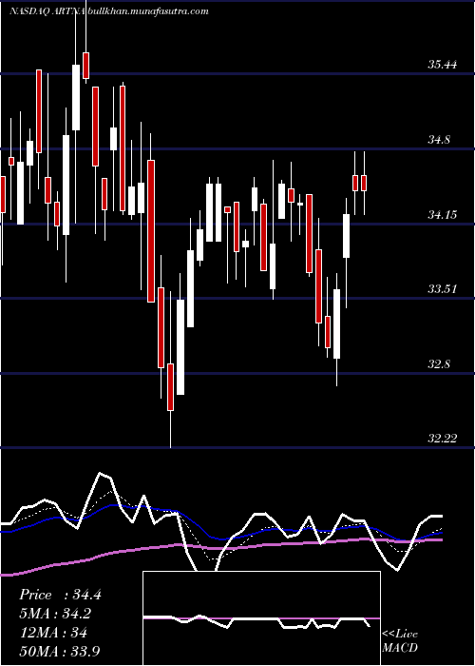Click the bullkhan.munafasutra.com source label

[148, 11]
